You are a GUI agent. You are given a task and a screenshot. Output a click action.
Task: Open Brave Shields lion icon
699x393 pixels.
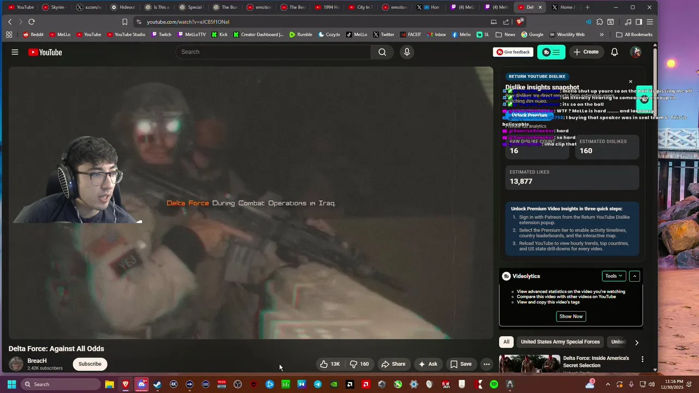click(520, 22)
